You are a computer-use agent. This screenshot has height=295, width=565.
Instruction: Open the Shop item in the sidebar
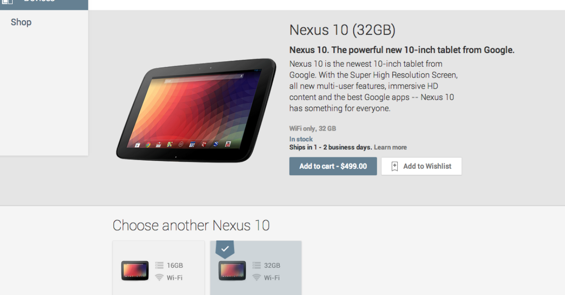pos(21,22)
